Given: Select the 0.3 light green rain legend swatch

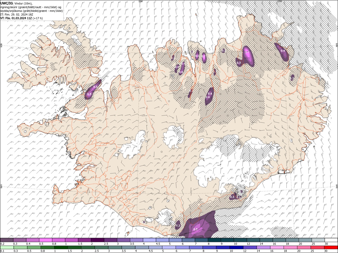Looking at the screenshot, I should pos(21,247).
